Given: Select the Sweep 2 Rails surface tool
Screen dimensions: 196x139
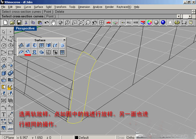Looking at the screenshot, I should (27, 52).
